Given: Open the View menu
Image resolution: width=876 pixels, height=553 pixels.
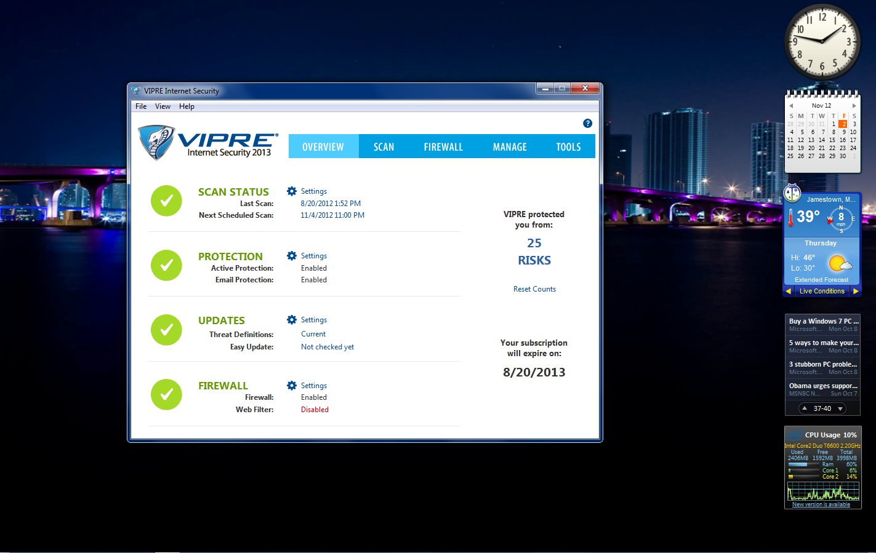Looking at the screenshot, I should [163, 106].
